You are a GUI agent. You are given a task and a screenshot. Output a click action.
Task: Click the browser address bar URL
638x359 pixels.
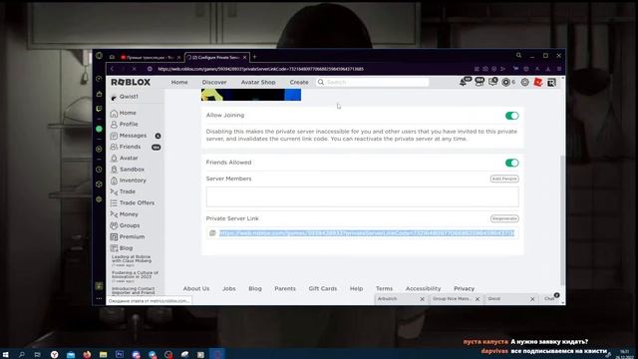[x=261, y=69]
